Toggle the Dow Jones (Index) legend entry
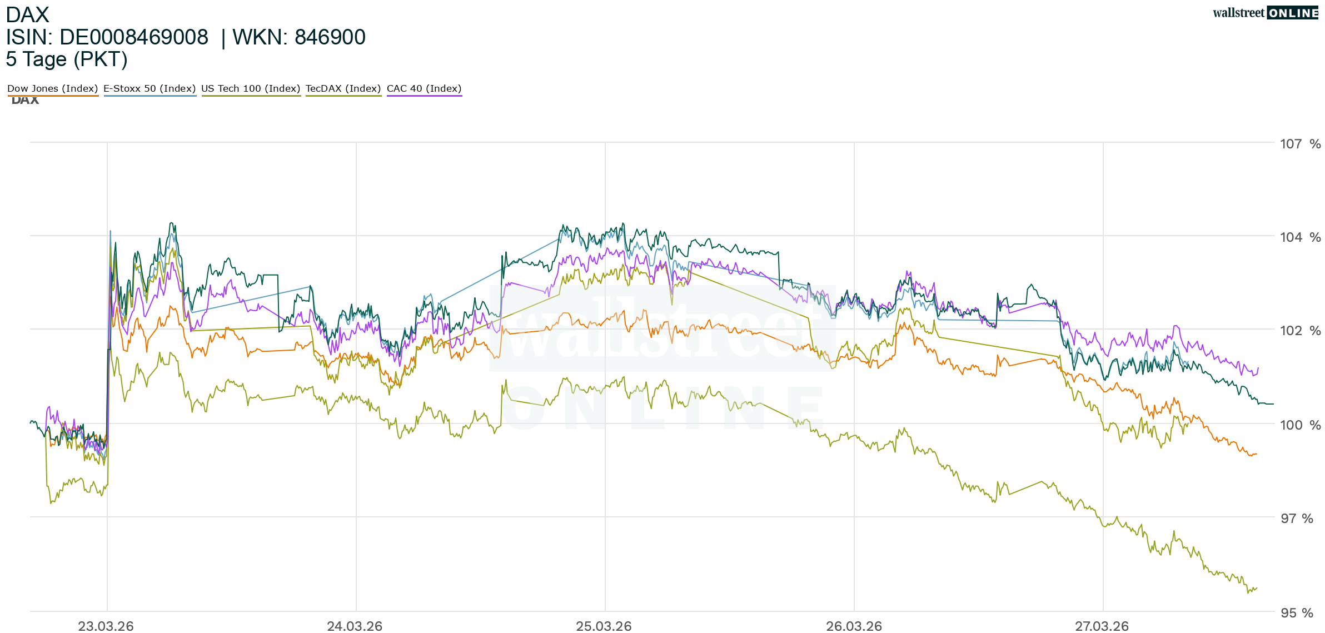This screenshot has width=1325, height=633. [52, 88]
